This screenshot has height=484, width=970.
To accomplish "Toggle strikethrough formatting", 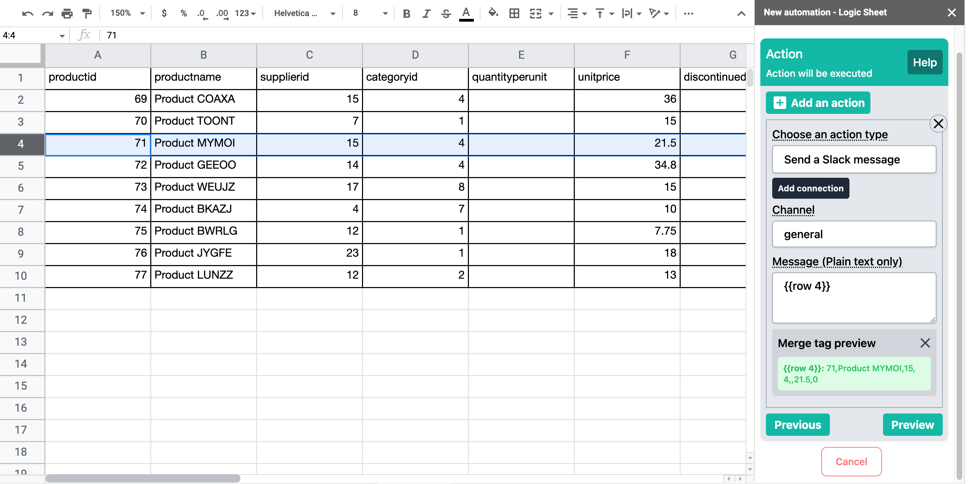I will (x=446, y=14).
